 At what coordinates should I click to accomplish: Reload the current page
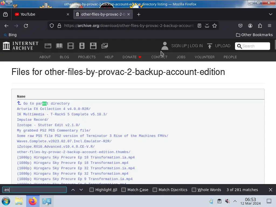[26, 26]
